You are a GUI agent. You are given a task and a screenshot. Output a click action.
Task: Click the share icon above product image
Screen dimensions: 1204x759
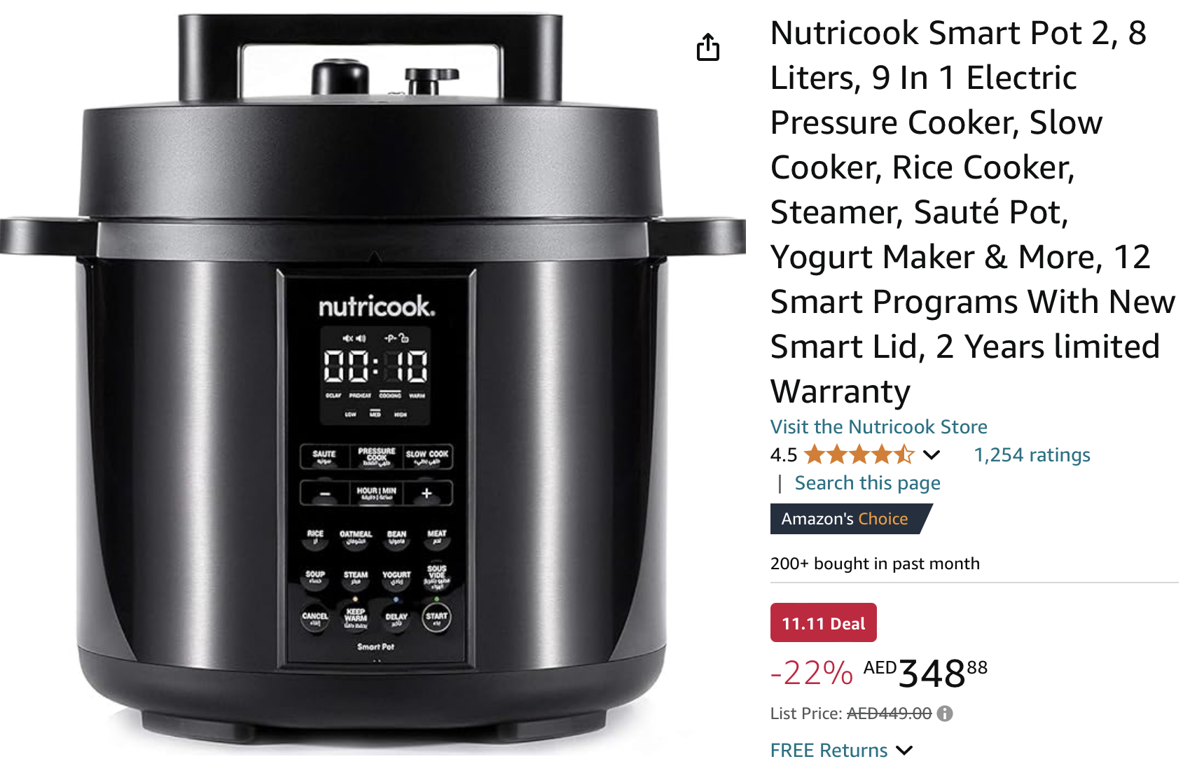(x=708, y=47)
